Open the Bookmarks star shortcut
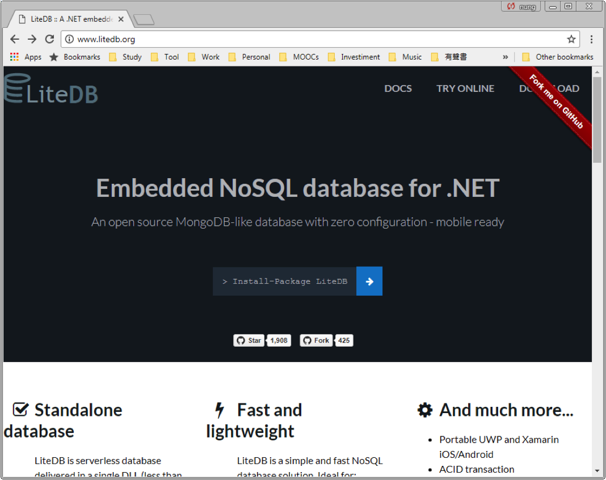The width and height of the screenshot is (606, 480). [75, 57]
